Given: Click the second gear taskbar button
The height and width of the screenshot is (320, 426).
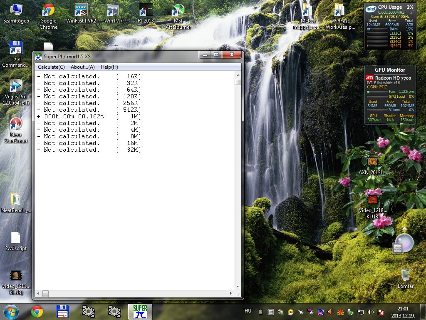Looking at the screenshot, I should point(114,312).
